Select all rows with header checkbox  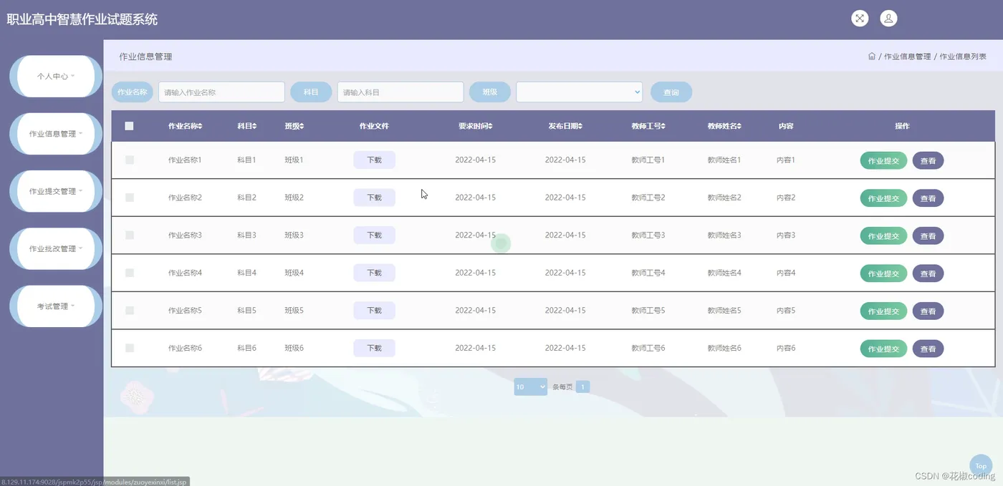pyautogui.click(x=129, y=126)
